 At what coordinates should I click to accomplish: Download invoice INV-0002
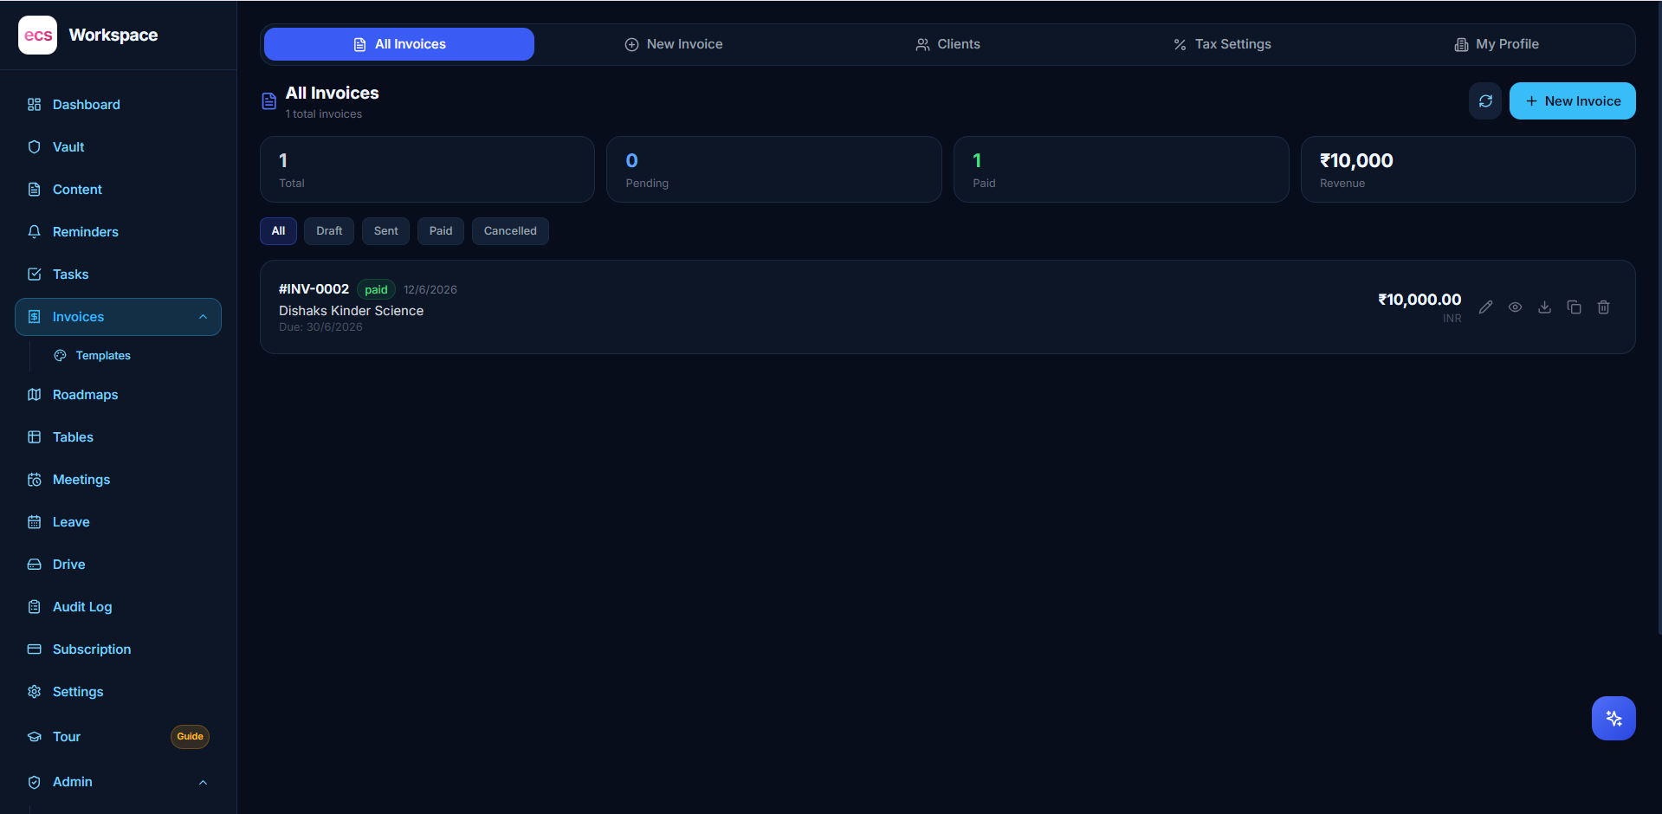coord(1544,307)
